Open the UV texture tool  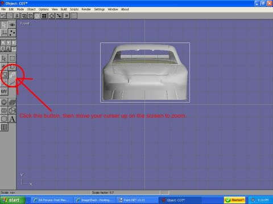coord(4,91)
